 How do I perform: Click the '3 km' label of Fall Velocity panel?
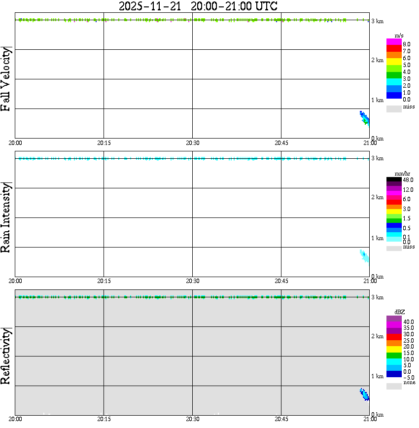[x=377, y=21]
